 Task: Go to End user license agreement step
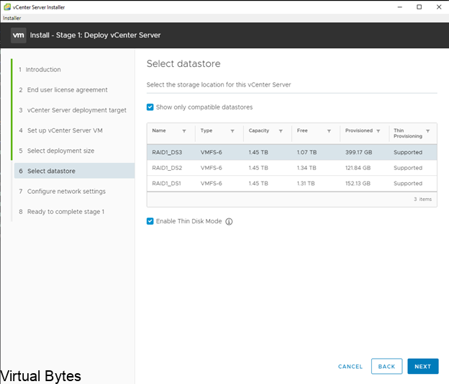tap(63, 90)
